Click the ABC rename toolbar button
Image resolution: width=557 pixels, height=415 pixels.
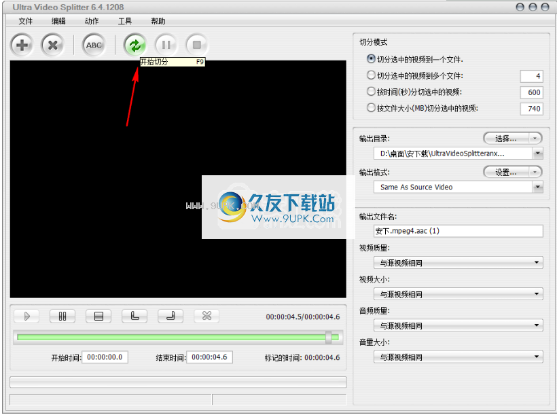click(x=94, y=45)
